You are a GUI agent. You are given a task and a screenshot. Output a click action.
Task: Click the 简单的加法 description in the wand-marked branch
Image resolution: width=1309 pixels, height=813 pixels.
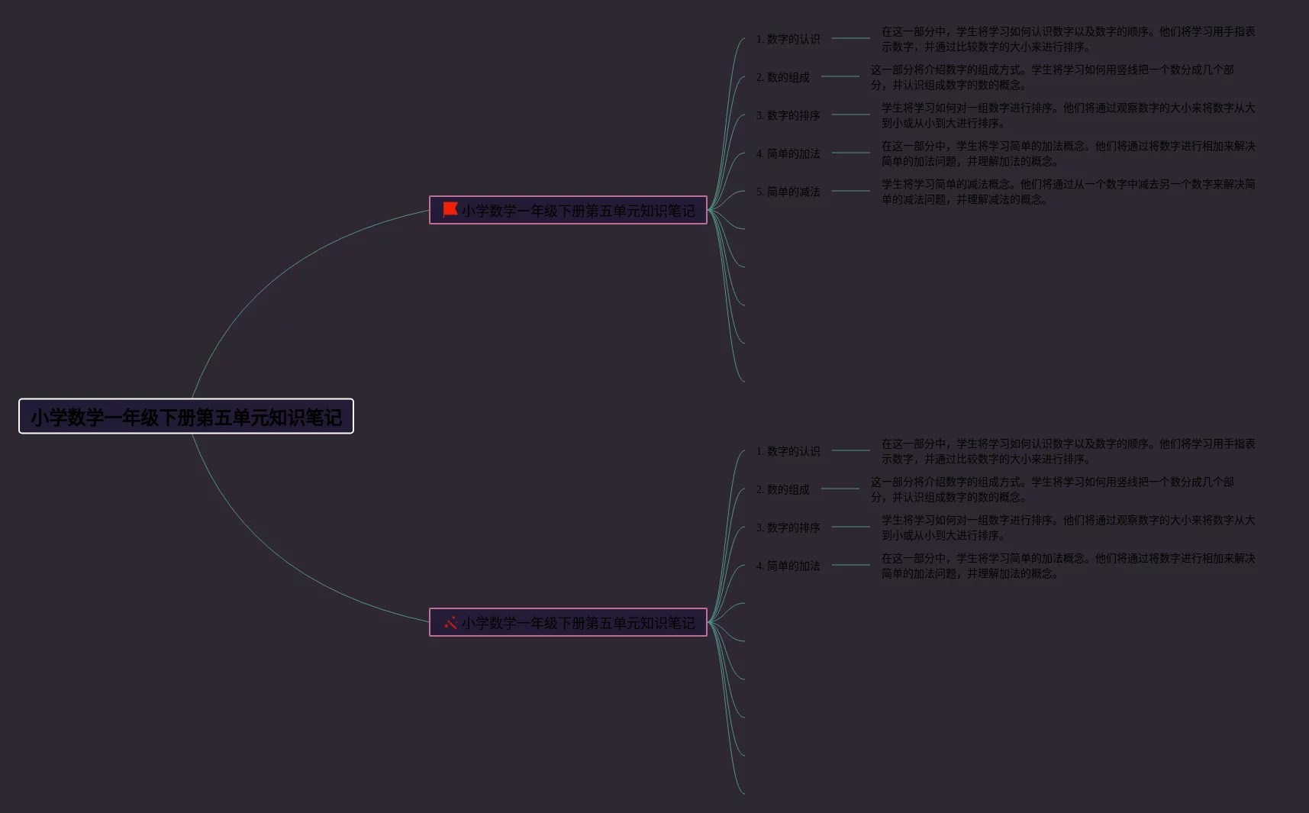[1067, 566]
